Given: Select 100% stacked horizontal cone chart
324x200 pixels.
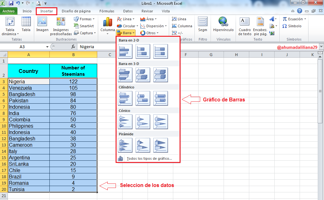Looking at the screenshot, I should point(161,122).
